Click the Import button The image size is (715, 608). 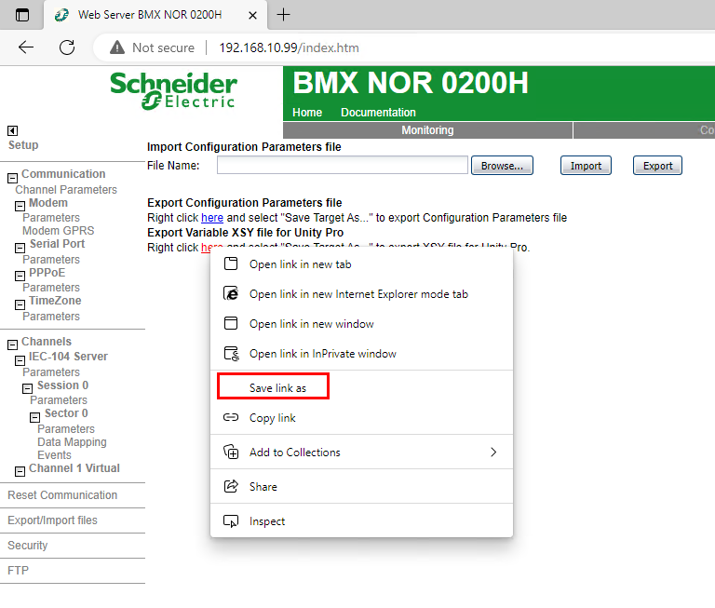[586, 166]
